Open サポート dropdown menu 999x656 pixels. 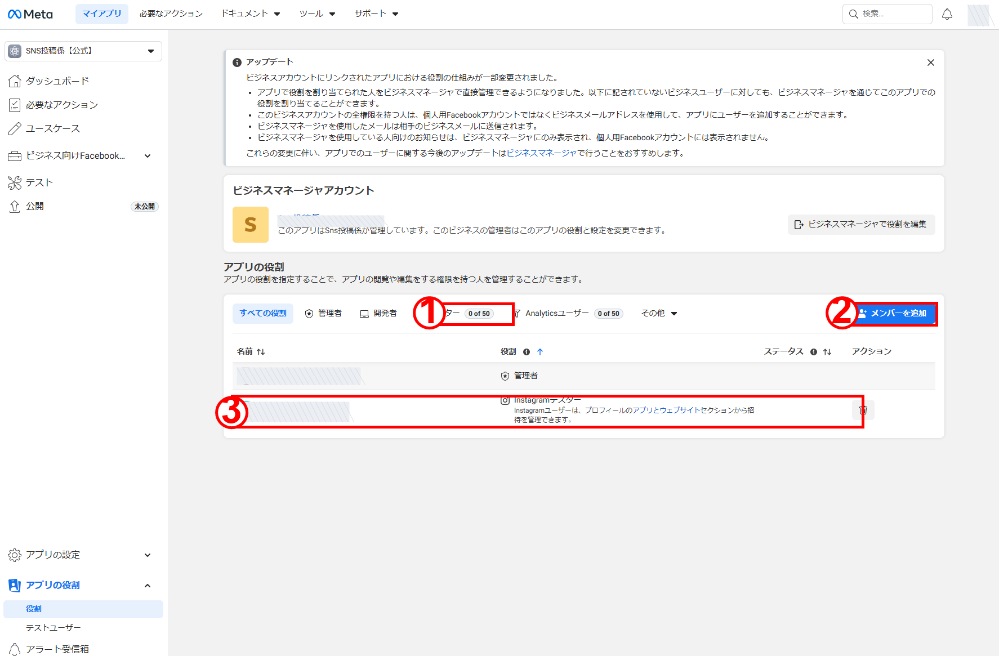point(376,14)
